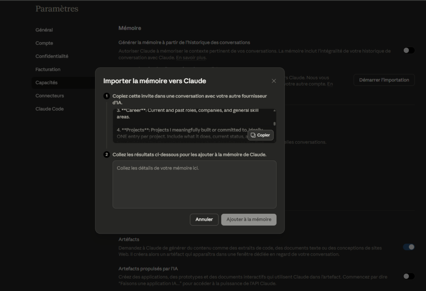Select Confidentialité in the sidebar
Image resolution: width=426 pixels, height=291 pixels.
pos(52,56)
